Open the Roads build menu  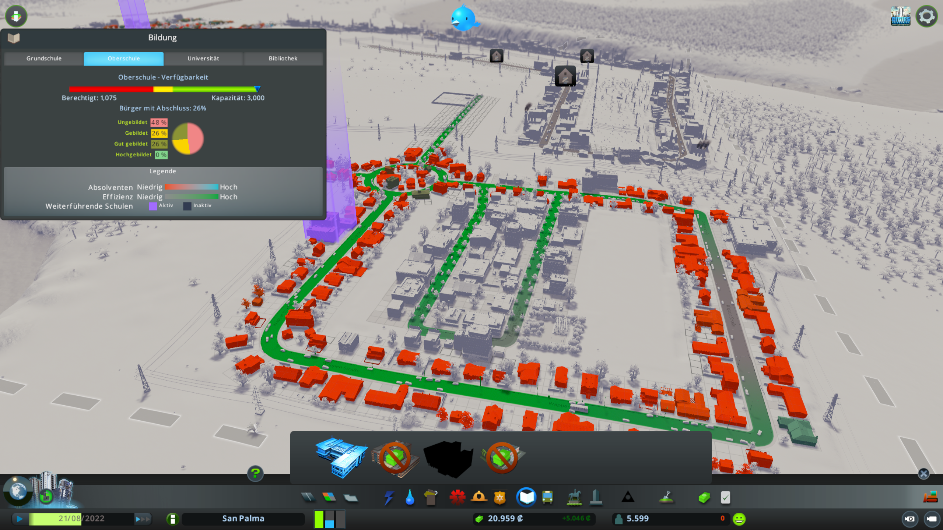tap(308, 497)
